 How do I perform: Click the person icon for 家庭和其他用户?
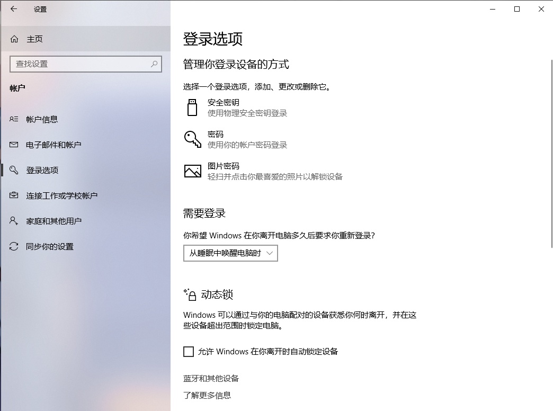tap(14, 221)
